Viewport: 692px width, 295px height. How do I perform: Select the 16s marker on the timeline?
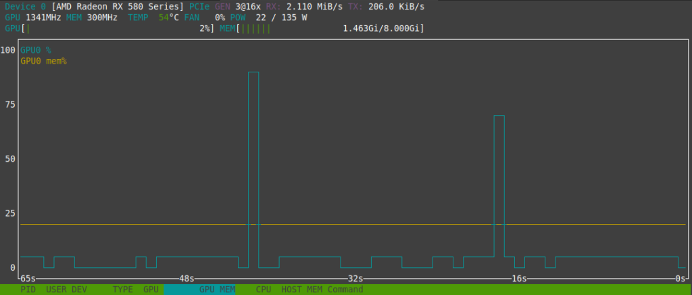[x=518, y=278]
